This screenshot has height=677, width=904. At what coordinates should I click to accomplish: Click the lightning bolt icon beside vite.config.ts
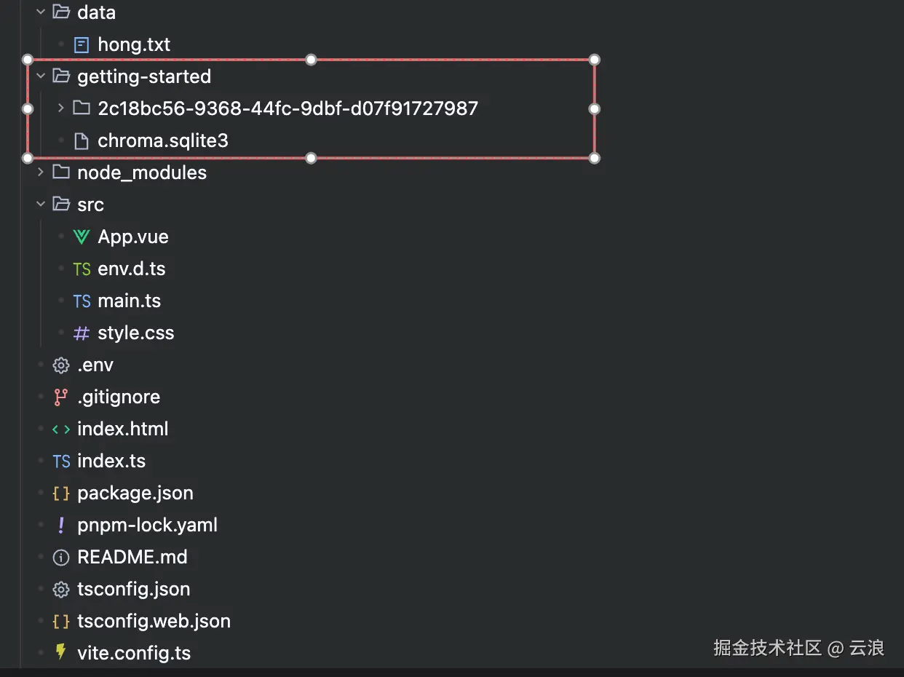[x=61, y=653]
